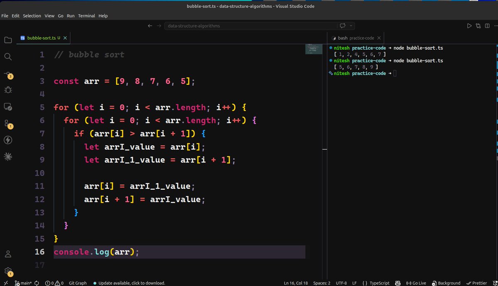
Task: Click the const arr declaration line
Action: pyautogui.click(x=124, y=81)
